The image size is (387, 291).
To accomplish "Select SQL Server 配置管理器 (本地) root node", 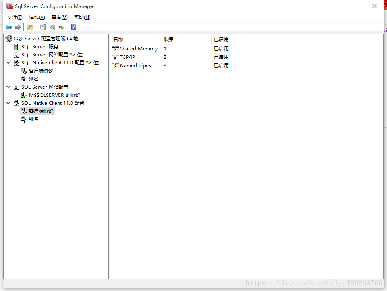I will 47,39.
